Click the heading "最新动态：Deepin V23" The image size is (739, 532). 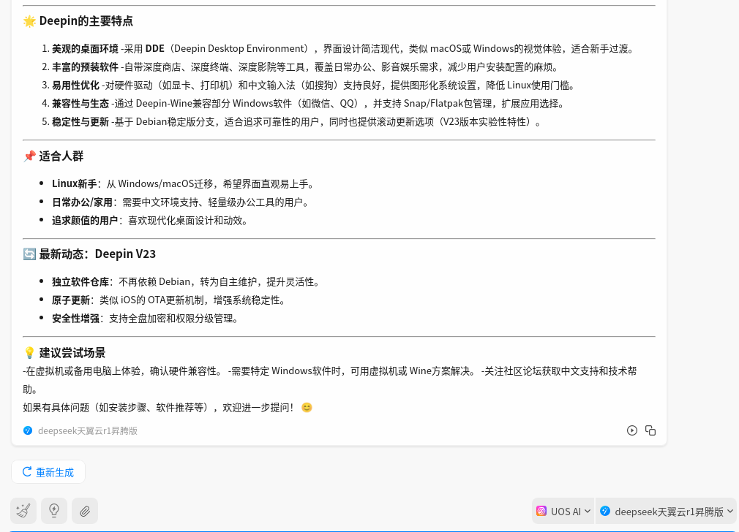[97, 254]
